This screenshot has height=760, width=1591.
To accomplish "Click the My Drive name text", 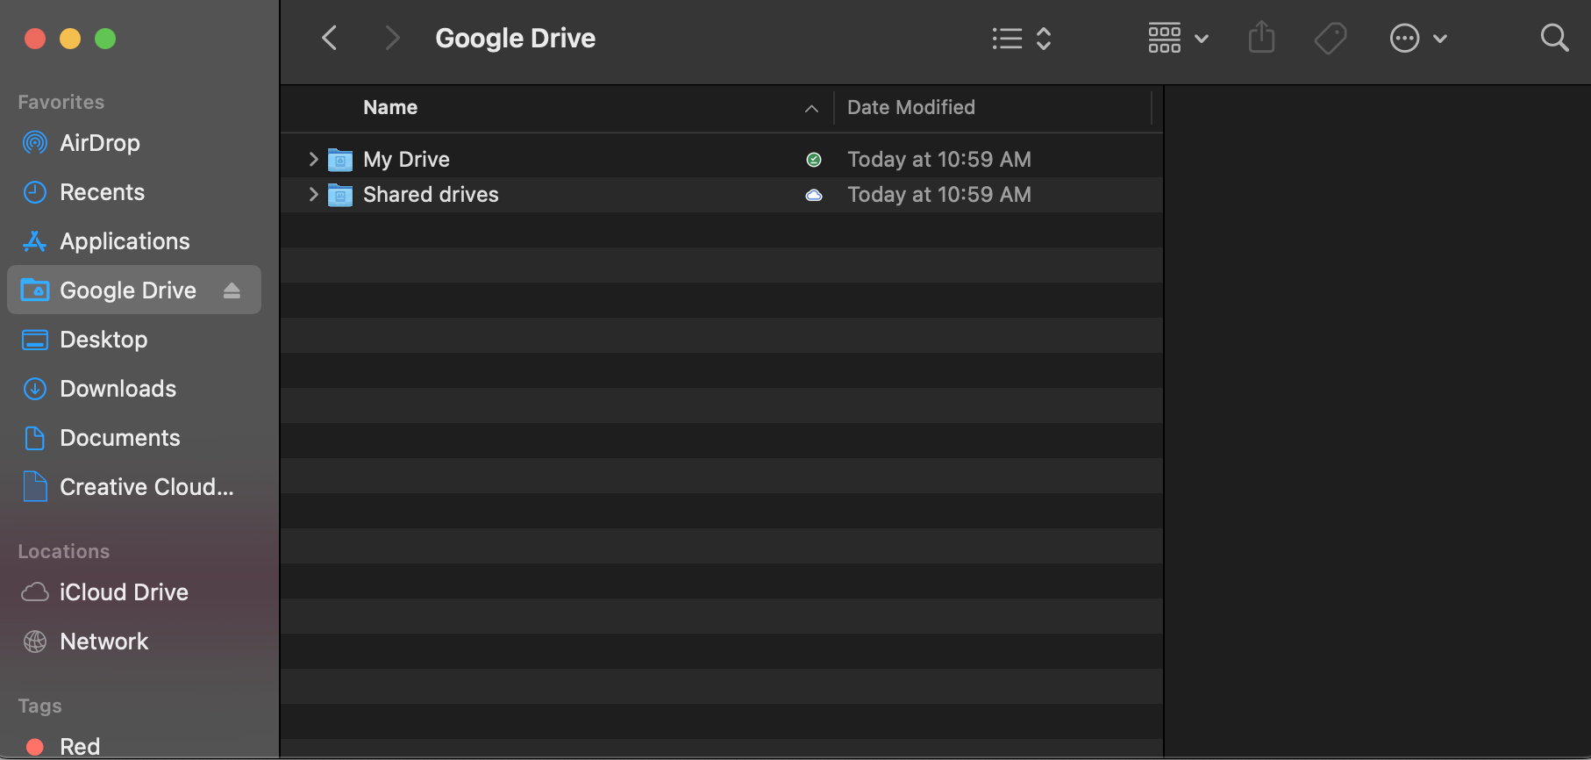I will point(406,159).
